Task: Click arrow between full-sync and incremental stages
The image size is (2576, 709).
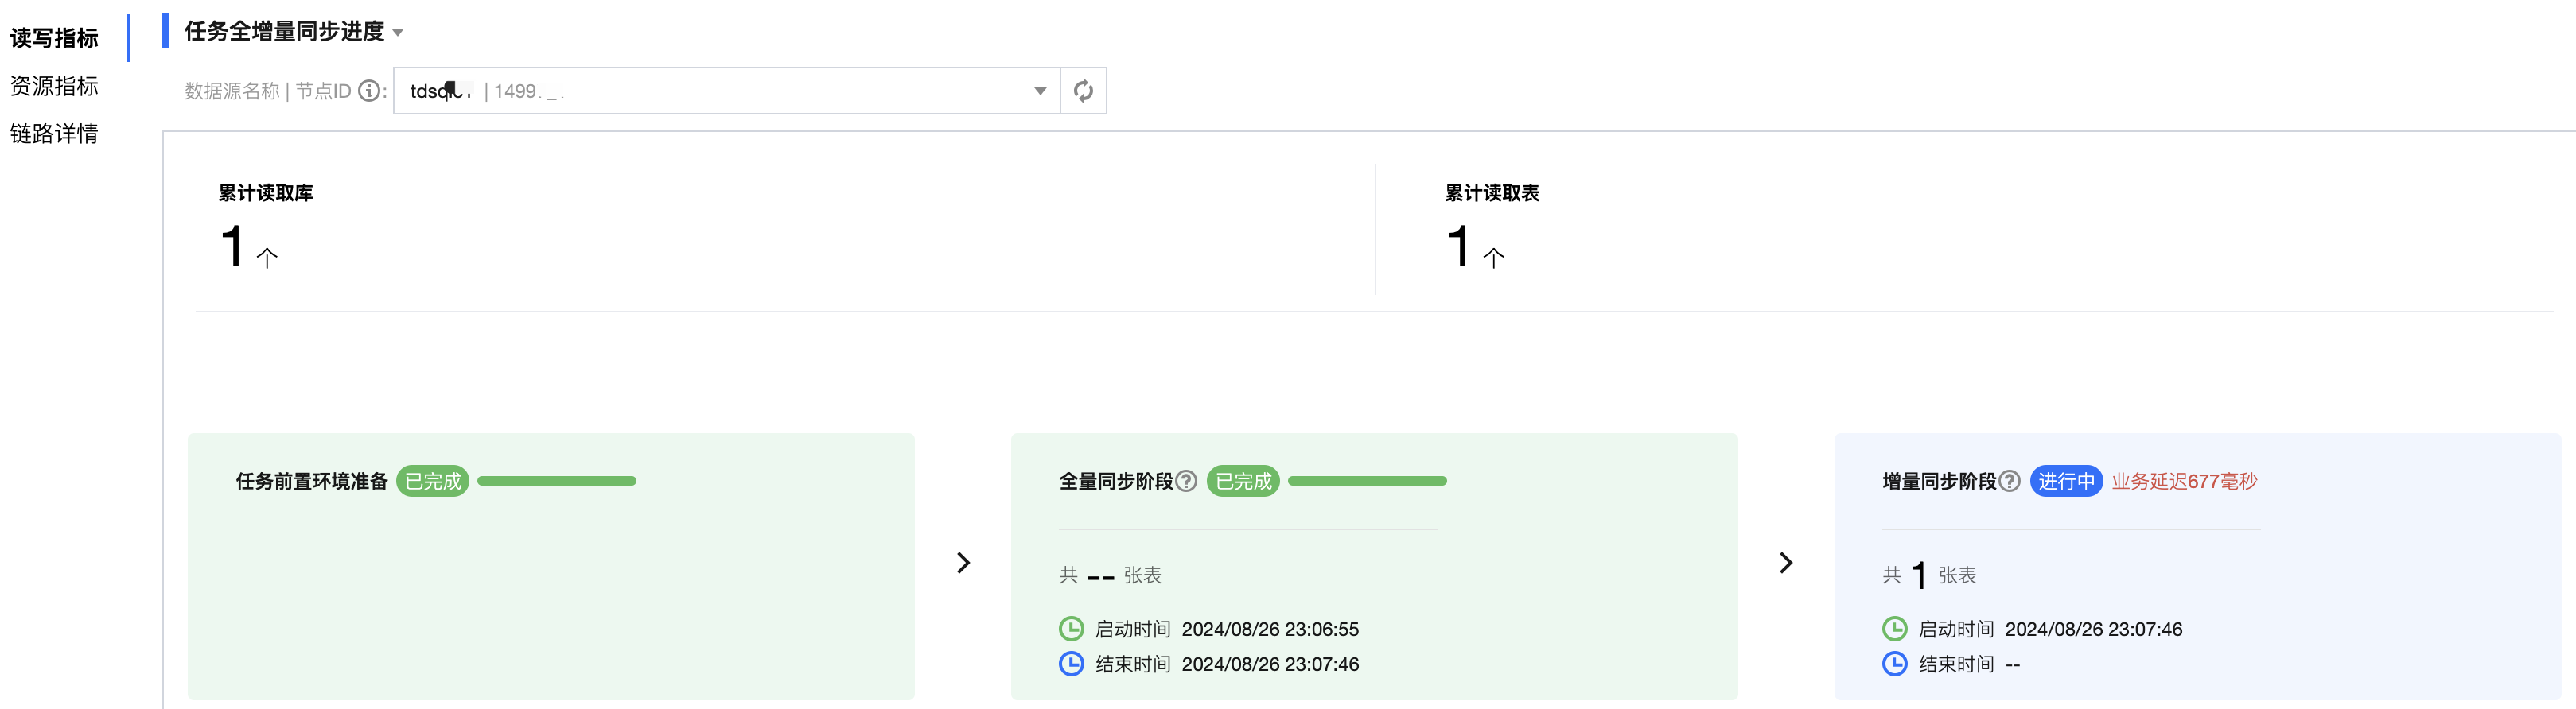Action: (x=1786, y=564)
